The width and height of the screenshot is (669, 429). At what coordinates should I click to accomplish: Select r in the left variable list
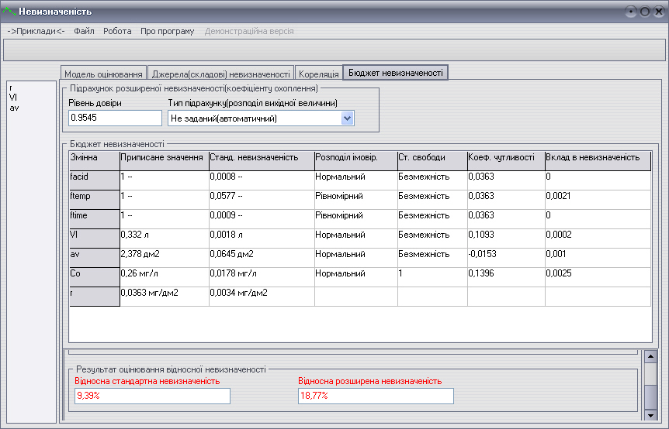coord(11,88)
